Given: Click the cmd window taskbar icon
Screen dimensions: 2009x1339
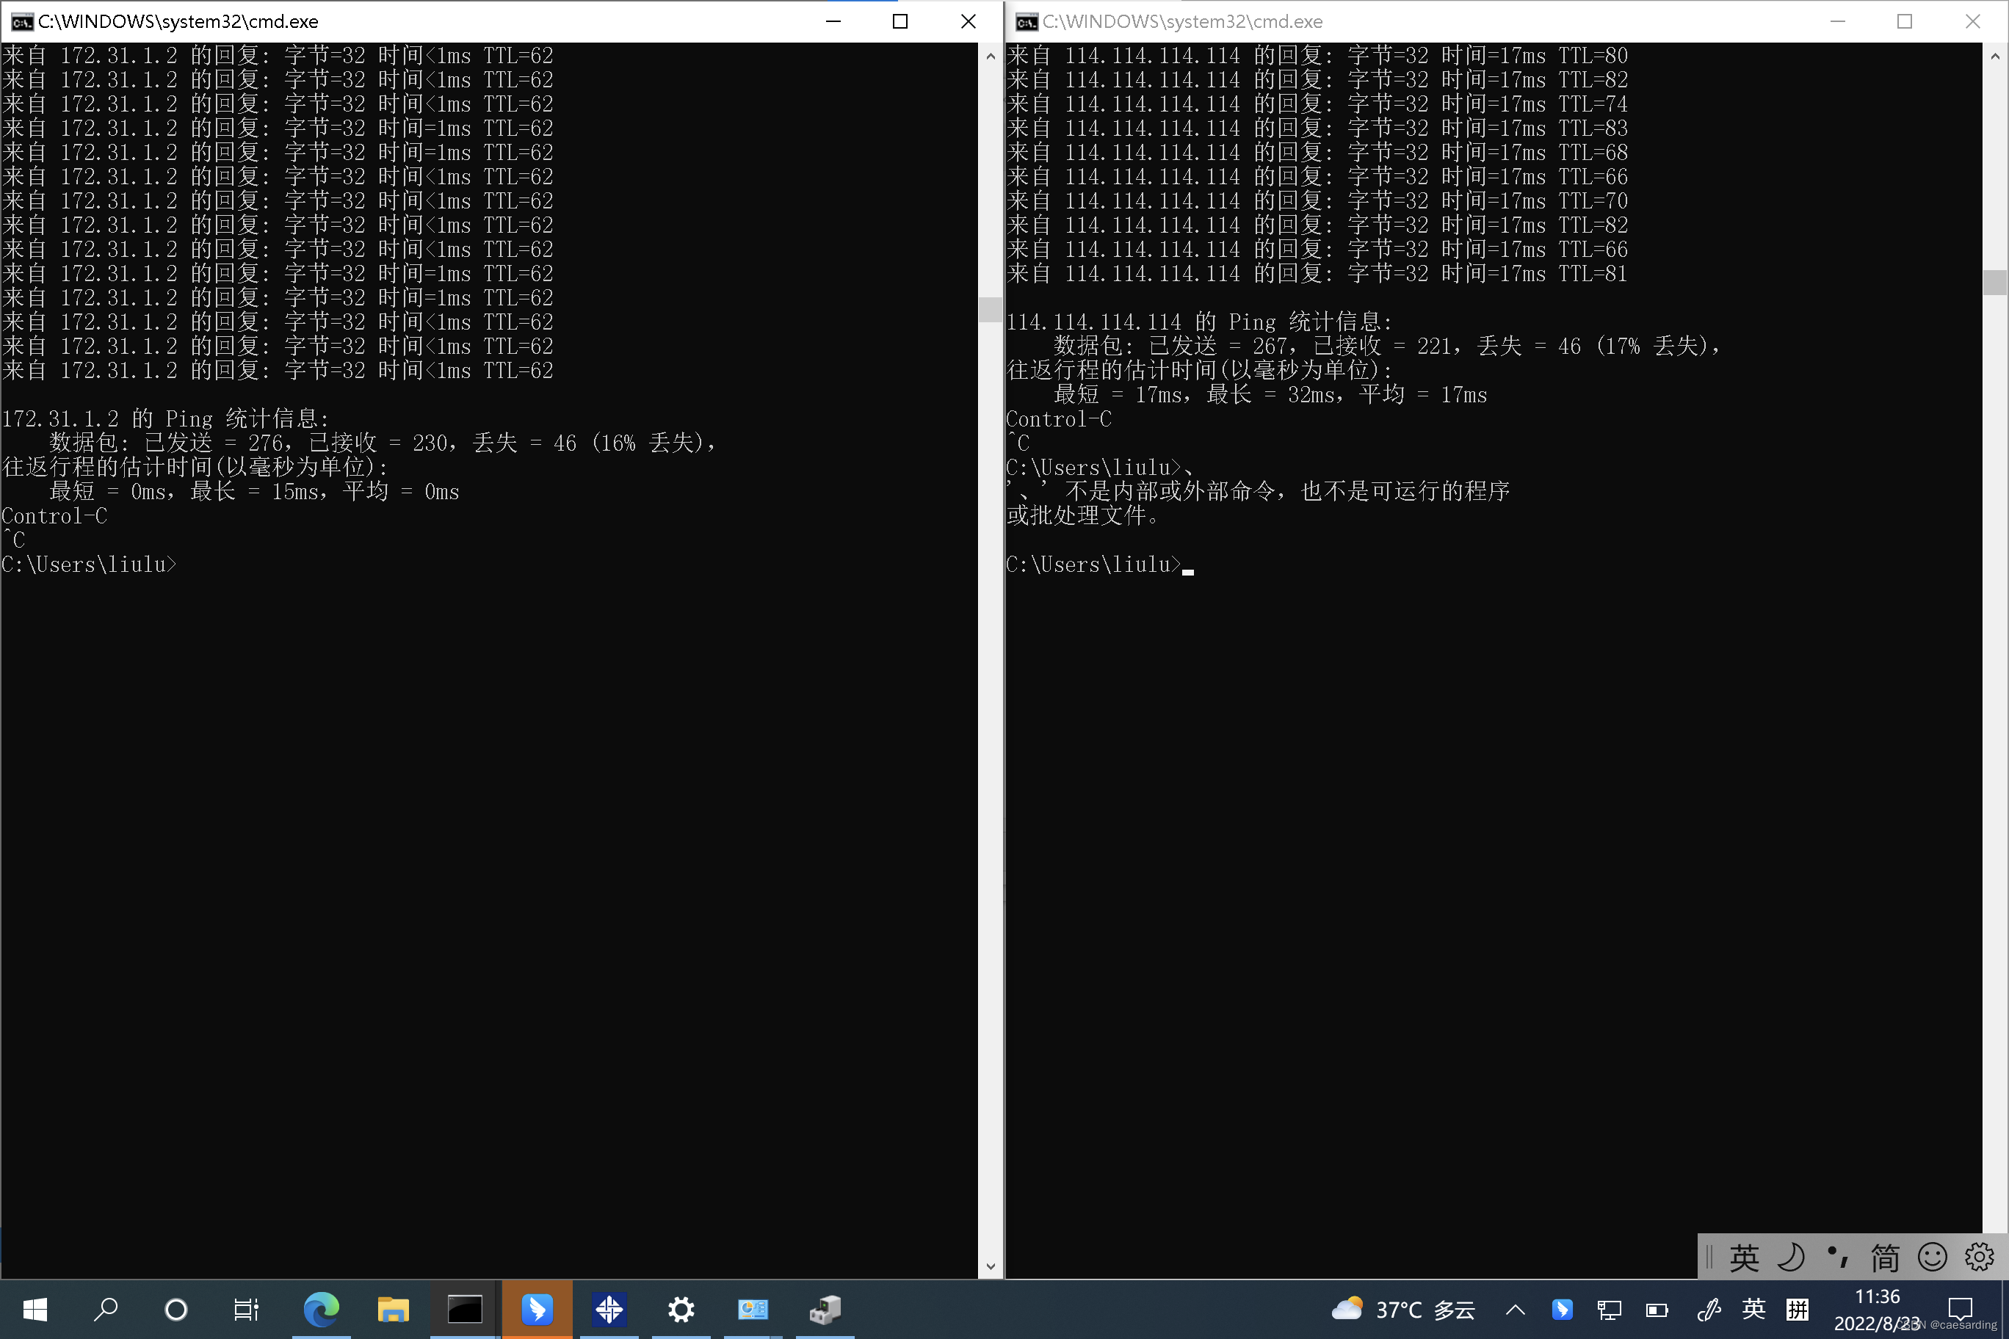Looking at the screenshot, I should (465, 1309).
